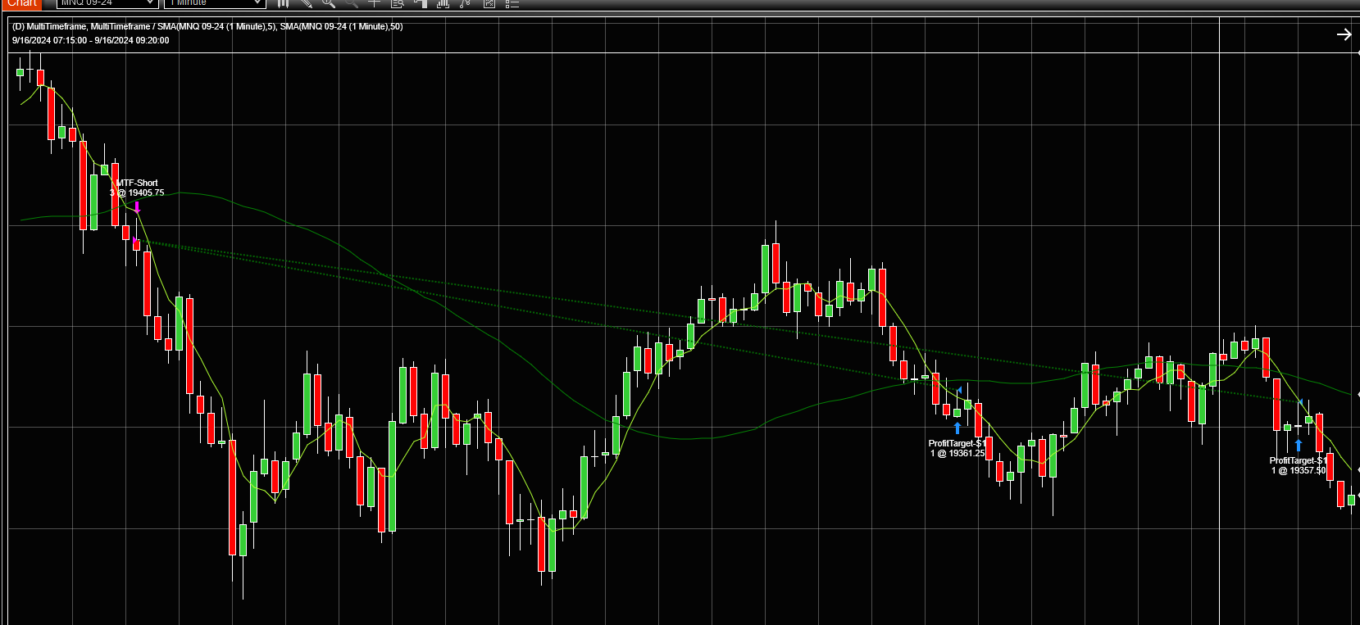Viewport: 1360px width, 625px height.
Task: Click the zoom in magnifier icon
Action: 329,3
